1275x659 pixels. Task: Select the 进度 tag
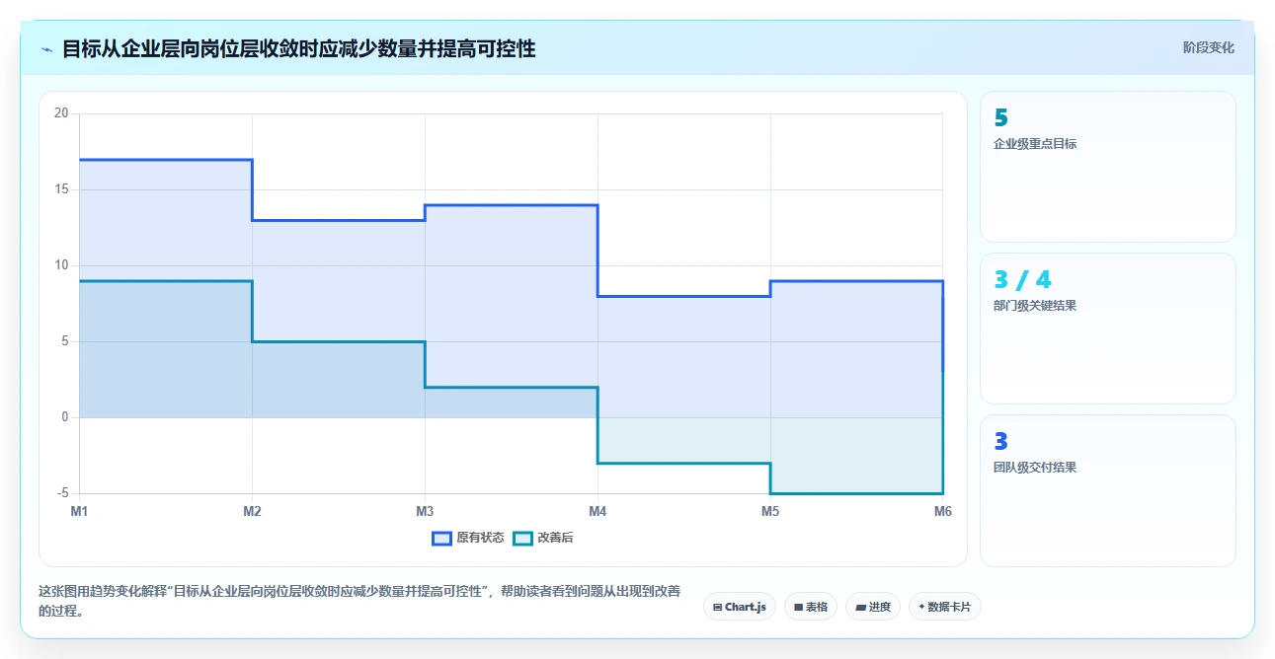[873, 607]
